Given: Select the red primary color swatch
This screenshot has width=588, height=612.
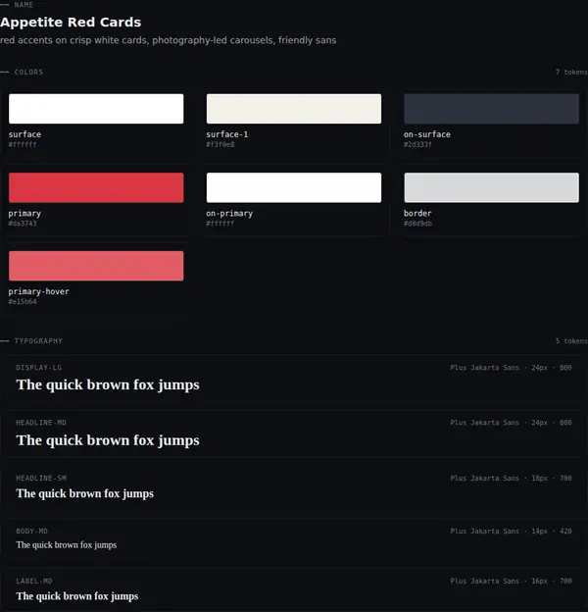Looking at the screenshot, I should click(96, 187).
